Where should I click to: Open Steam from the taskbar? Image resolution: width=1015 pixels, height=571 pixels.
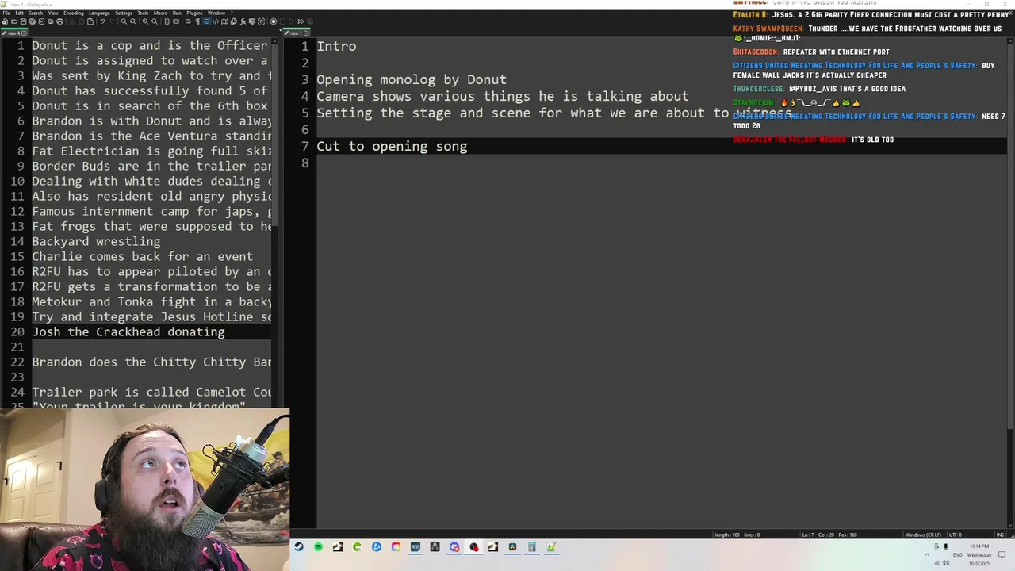[x=298, y=547]
